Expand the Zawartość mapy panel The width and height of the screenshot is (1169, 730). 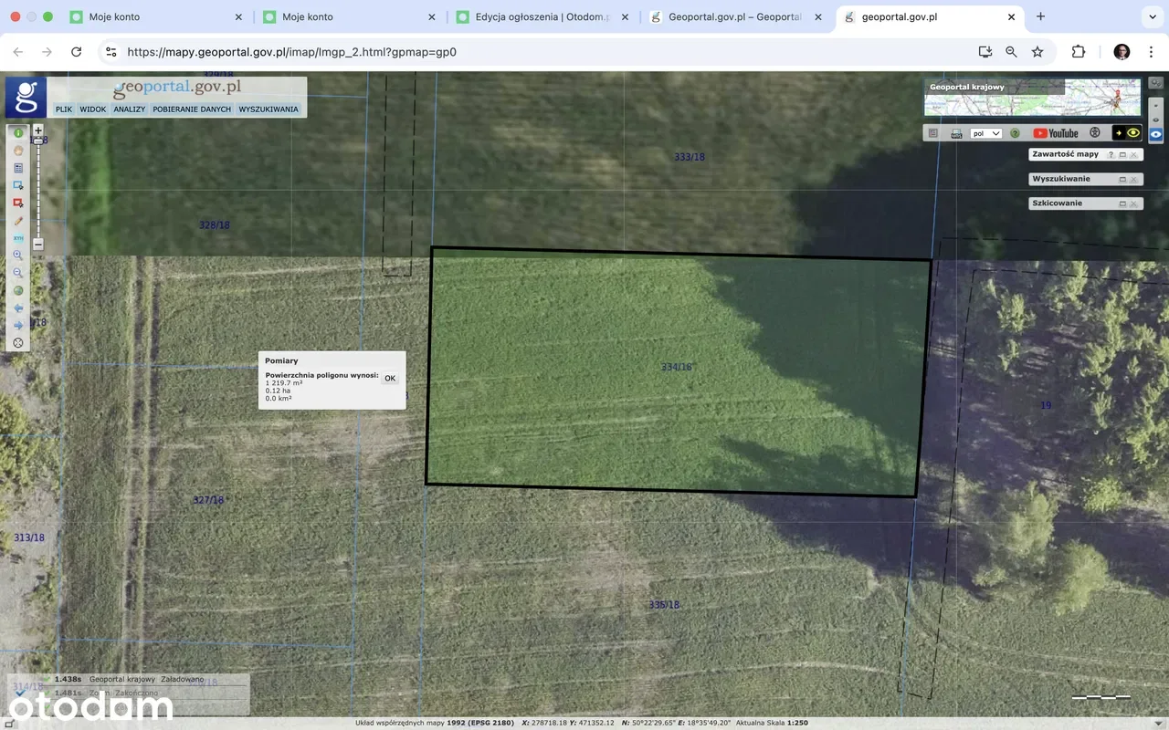[1122, 155]
